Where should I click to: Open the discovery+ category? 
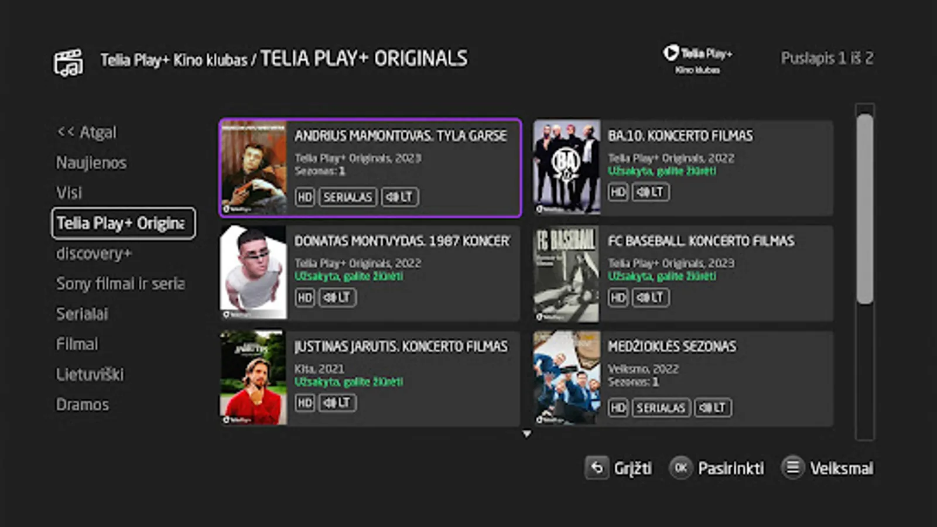[94, 254]
